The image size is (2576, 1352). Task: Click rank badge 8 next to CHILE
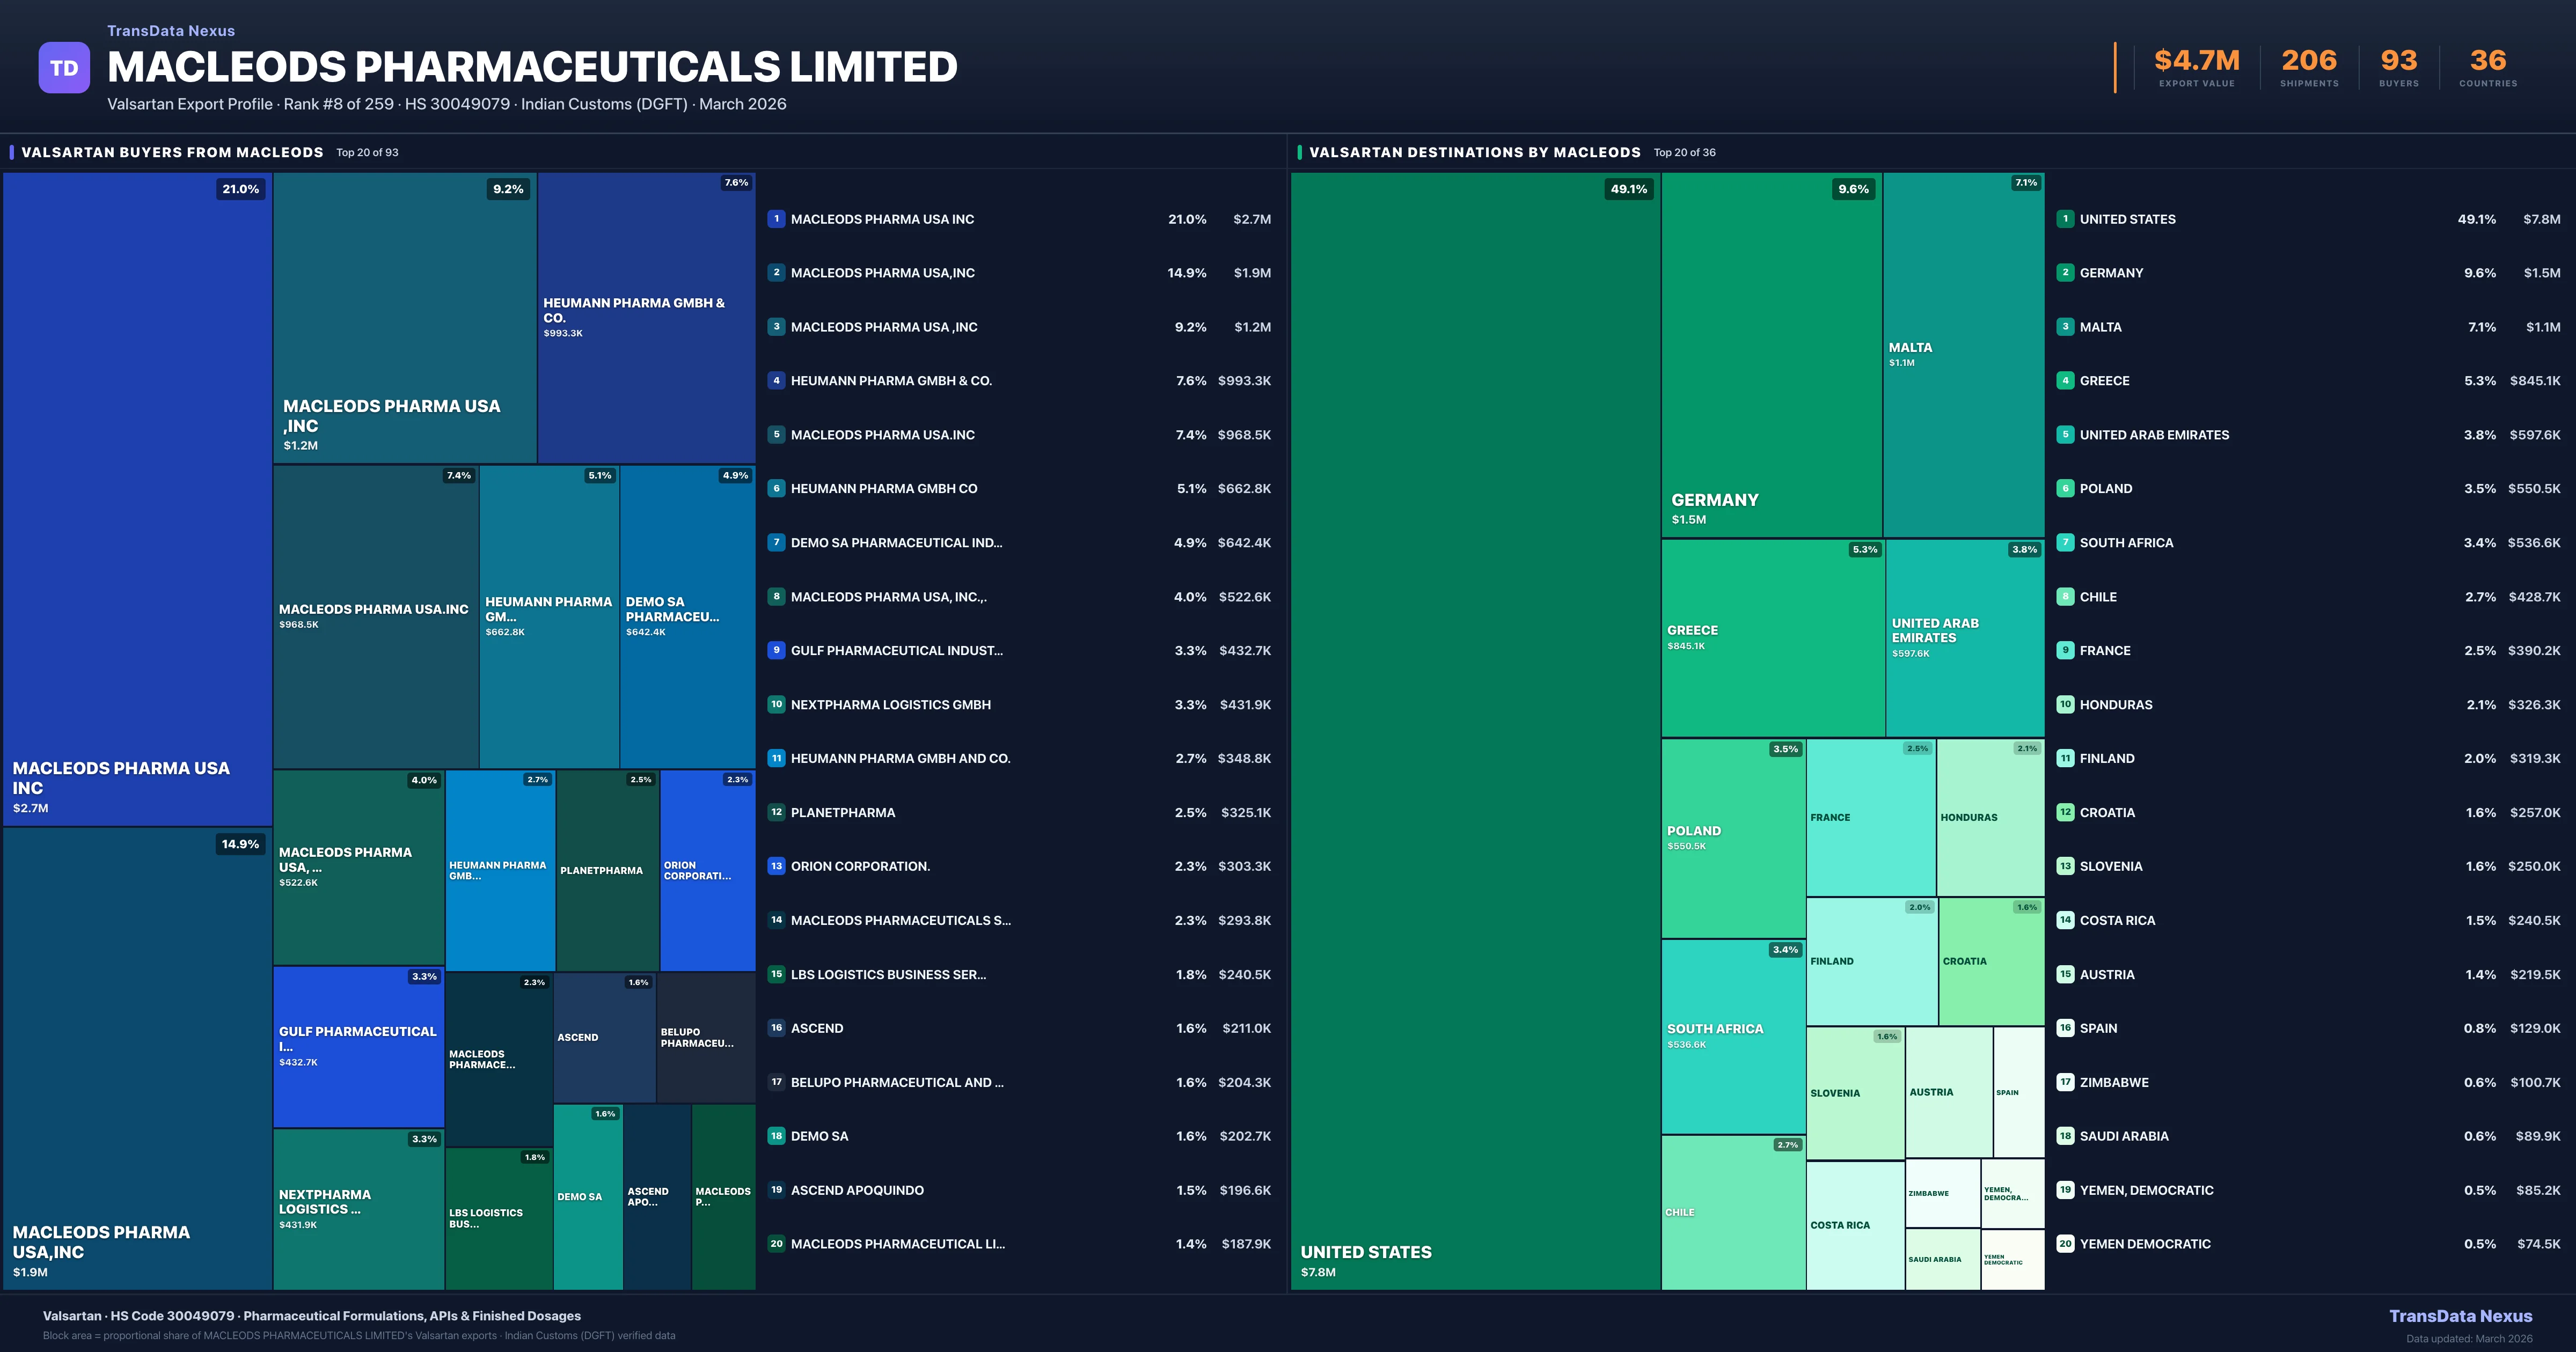coord(2065,597)
